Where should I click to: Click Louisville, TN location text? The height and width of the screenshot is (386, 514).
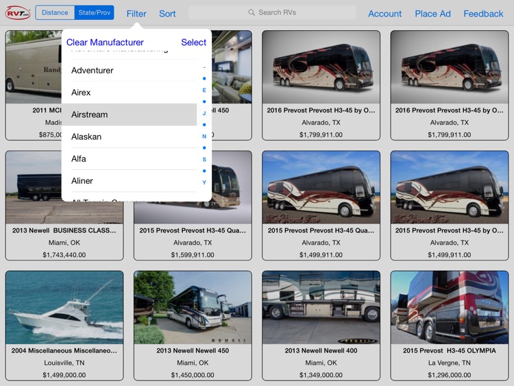click(64, 363)
